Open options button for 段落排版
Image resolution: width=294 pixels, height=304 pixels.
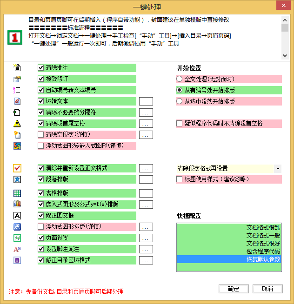click(x=146, y=179)
